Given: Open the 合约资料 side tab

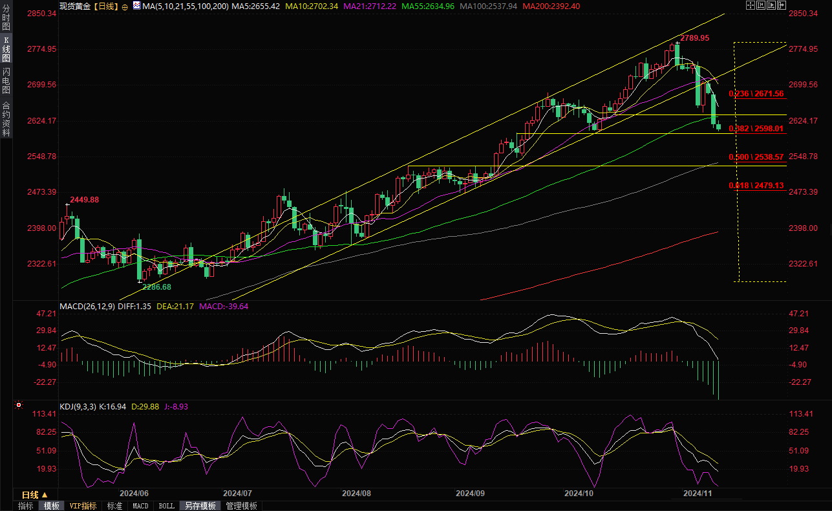Looking at the screenshot, I should point(6,118).
